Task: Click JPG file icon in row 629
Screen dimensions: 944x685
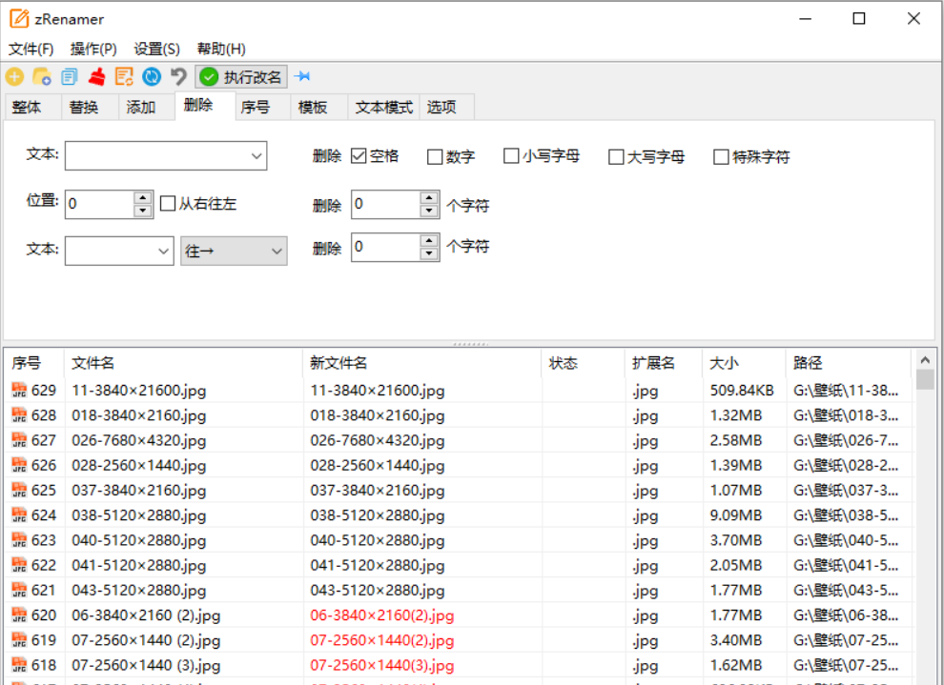Action: click(19, 391)
